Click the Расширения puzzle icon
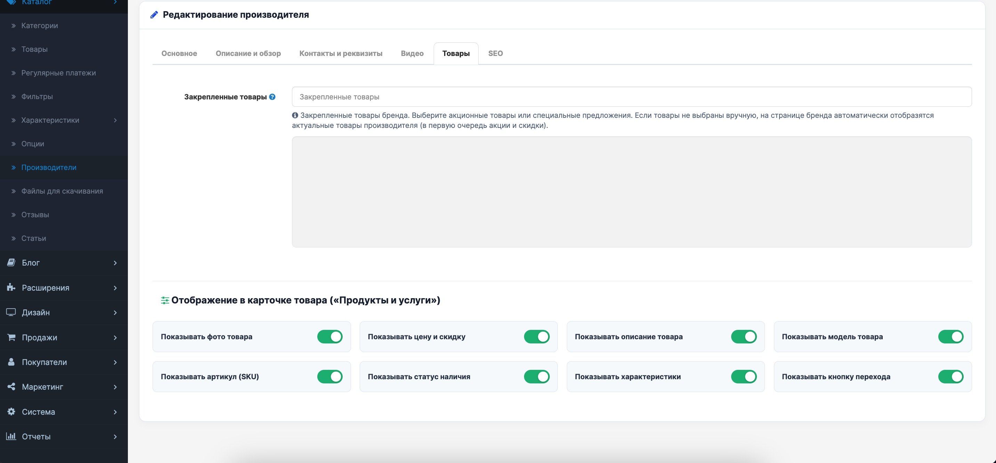 [x=11, y=287]
